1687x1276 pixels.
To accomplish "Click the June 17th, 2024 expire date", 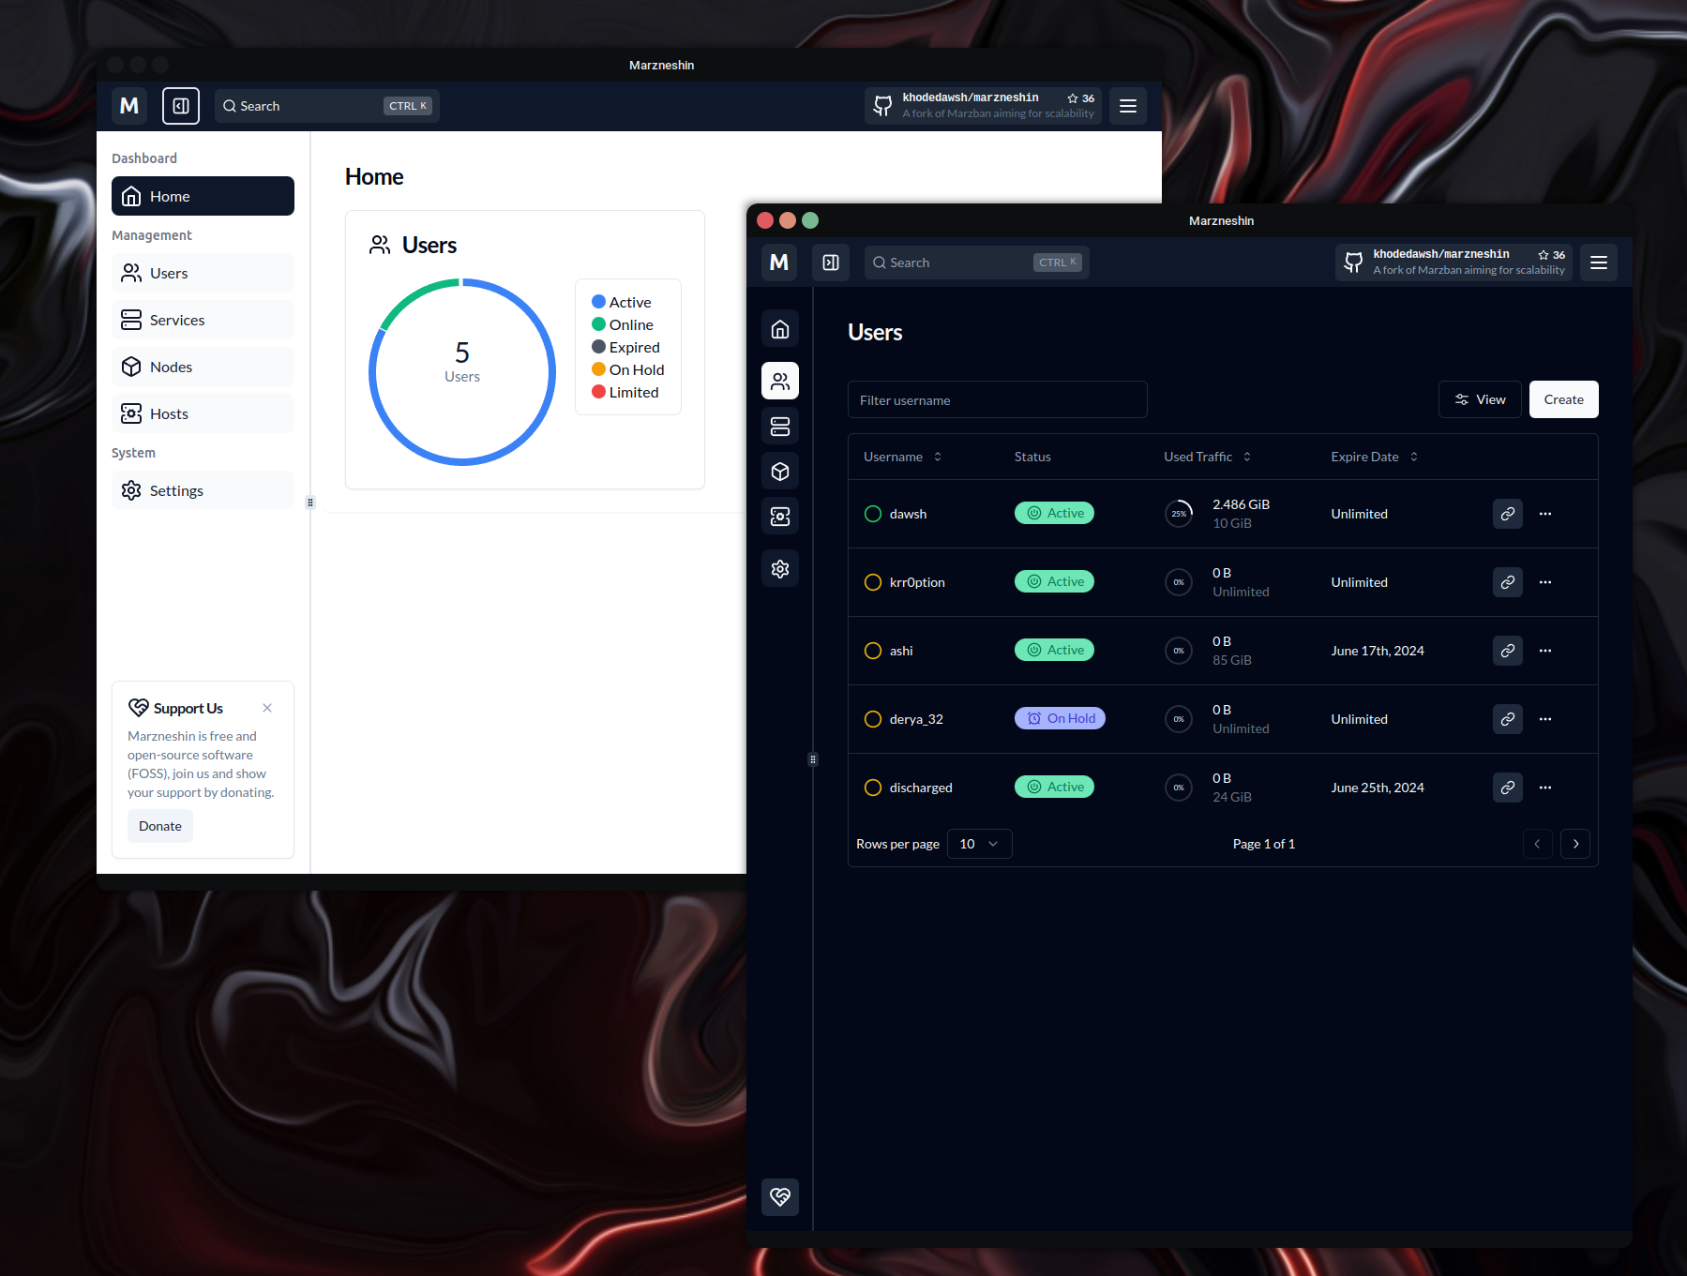I will [1378, 651].
